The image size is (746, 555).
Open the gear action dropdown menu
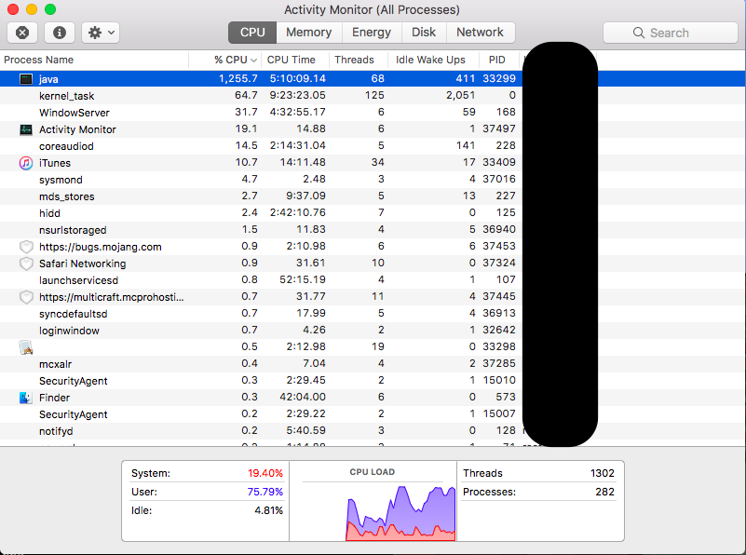pyautogui.click(x=100, y=33)
